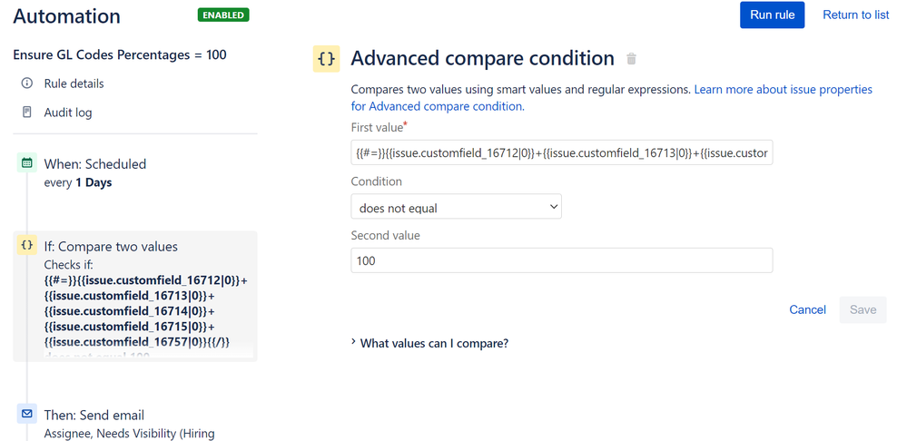Open the 'Learn more about issue properties' link

783,90
